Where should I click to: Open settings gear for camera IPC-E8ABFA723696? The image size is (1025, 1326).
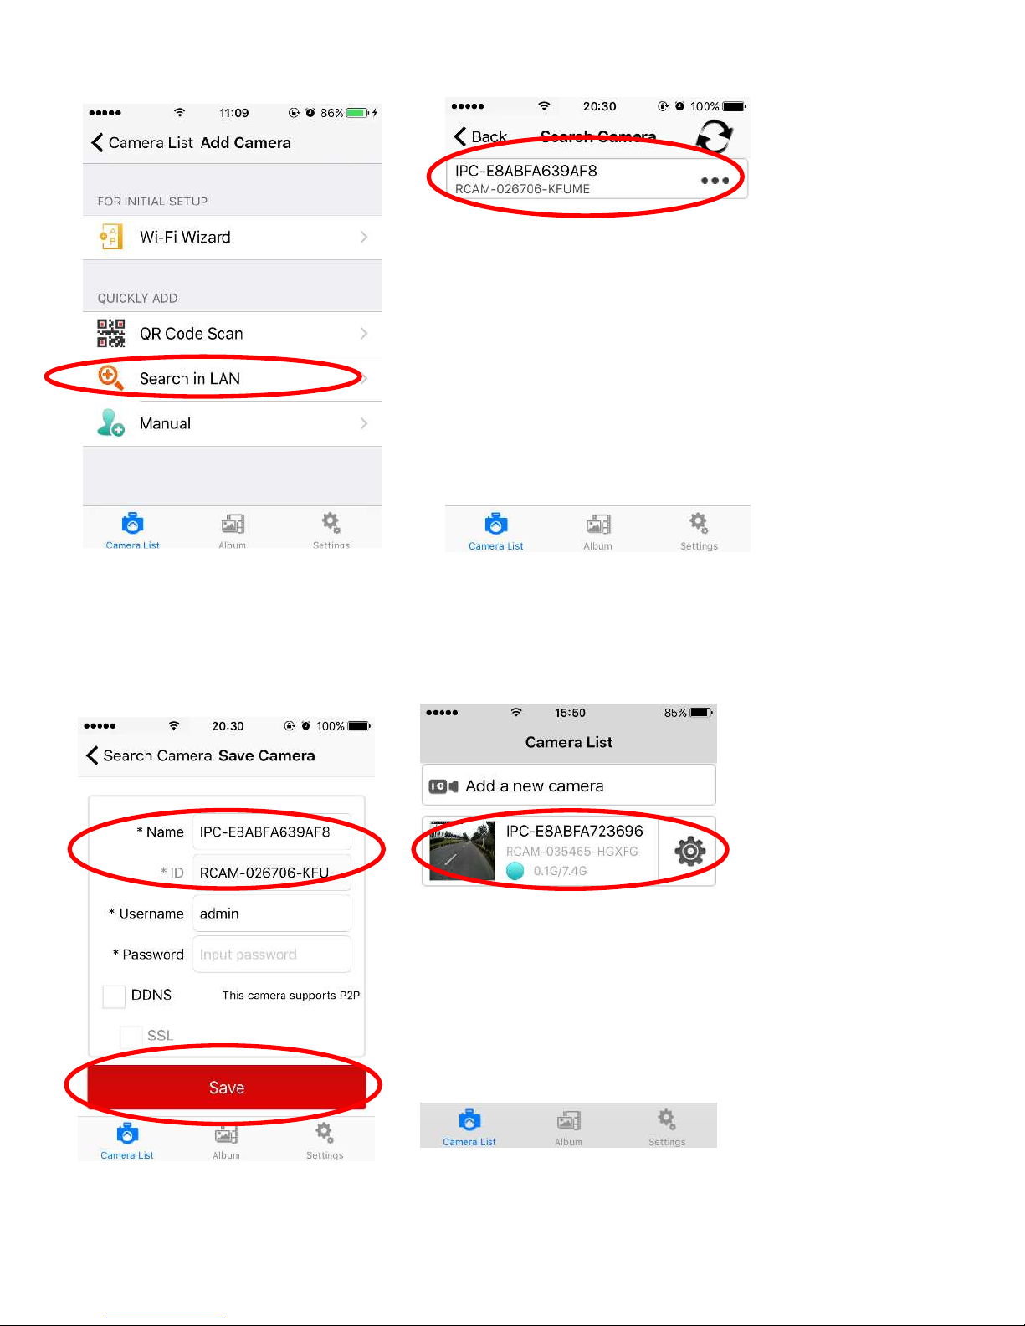click(690, 852)
